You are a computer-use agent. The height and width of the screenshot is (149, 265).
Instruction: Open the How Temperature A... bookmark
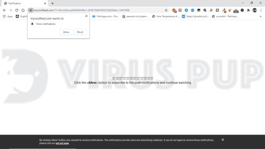pyautogui.click(x=165, y=16)
